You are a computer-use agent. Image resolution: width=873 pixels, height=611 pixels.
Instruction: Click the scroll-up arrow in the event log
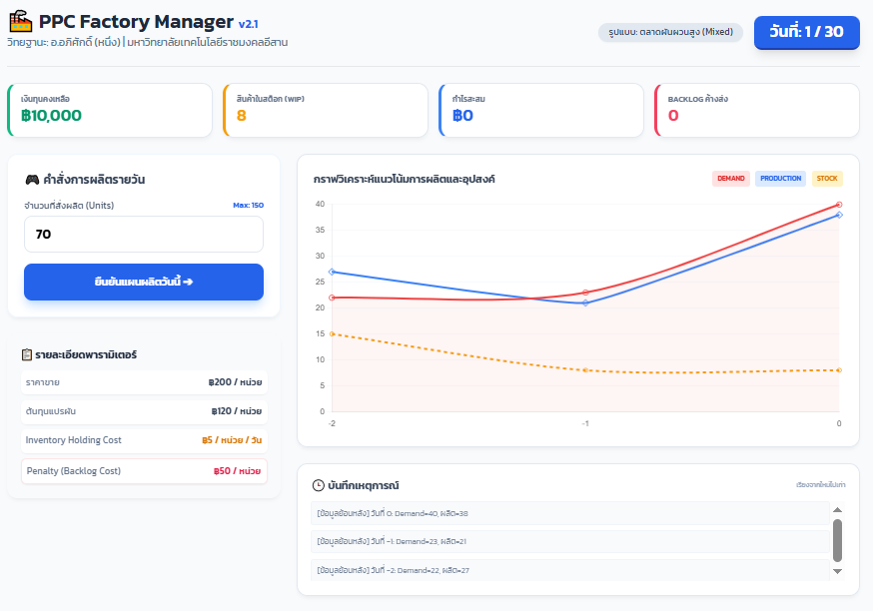837,510
